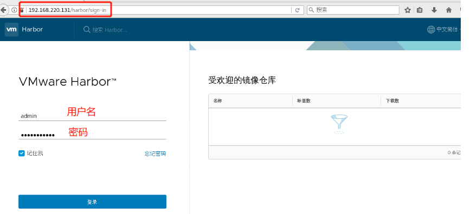470x214 pixels.
Task: Click the 搜索 Harbor search field
Action: (x=110, y=30)
